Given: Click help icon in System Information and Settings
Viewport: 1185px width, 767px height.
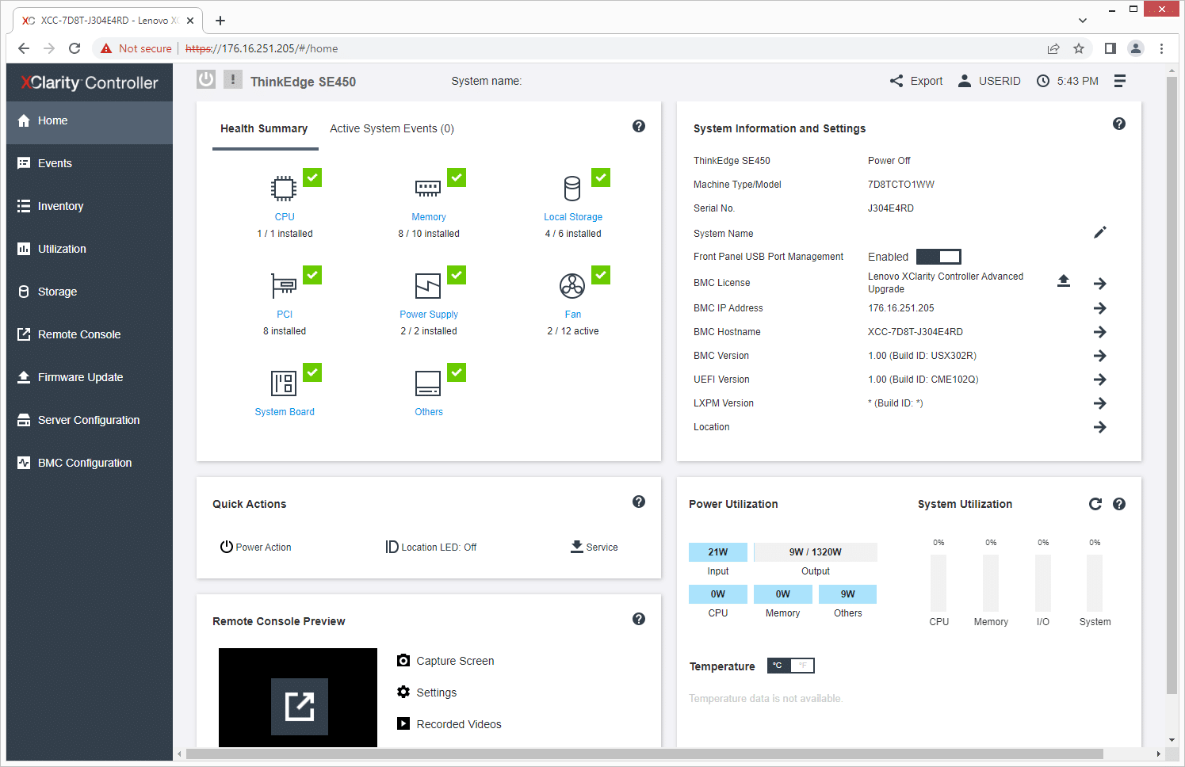Looking at the screenshot, I should [1119, 124].
